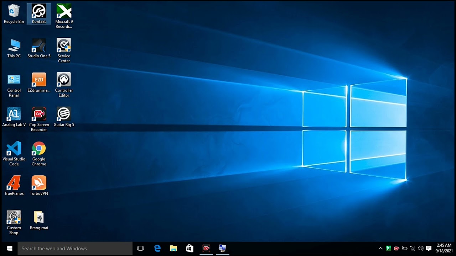Open the Action Center notifications icon
The height and width of the screenshot is (256, 456).
pyautogui.click(x=429, y=248)
